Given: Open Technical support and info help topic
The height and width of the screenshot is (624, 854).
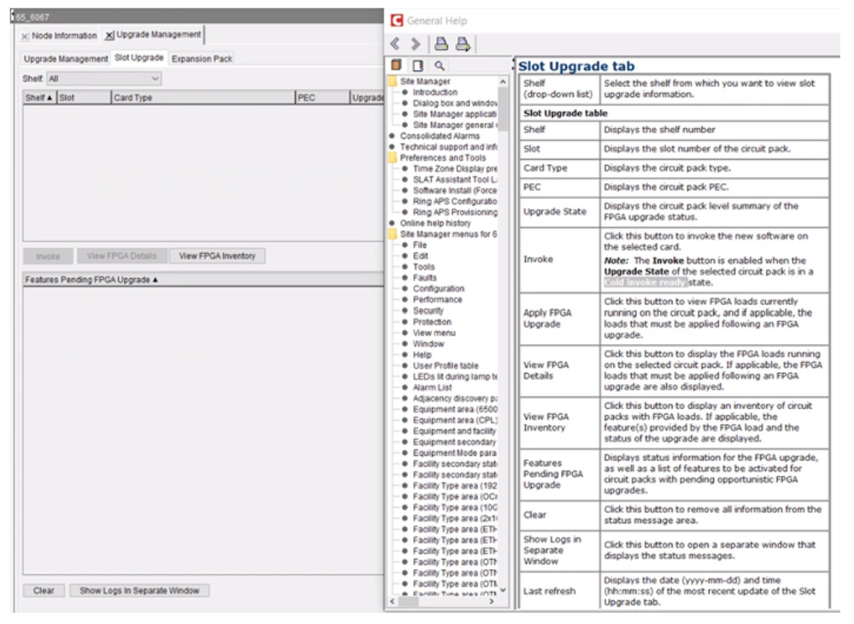Looking at the screenshot, I should 448,147.
